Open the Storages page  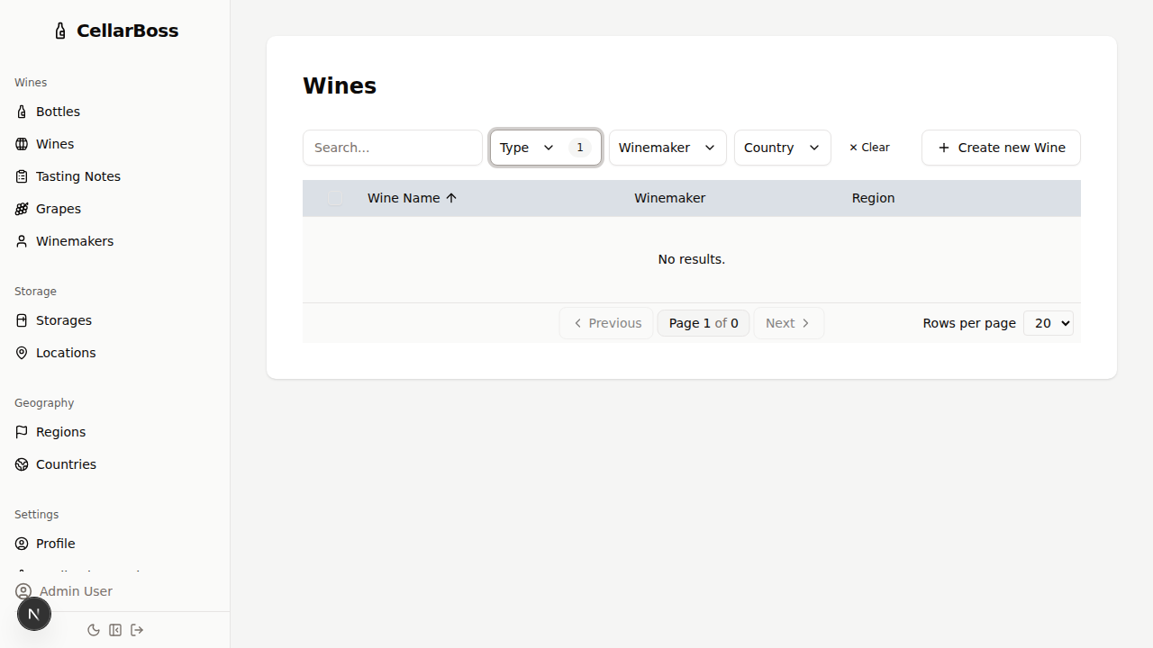pyautogui.click(x=63, y=320)
